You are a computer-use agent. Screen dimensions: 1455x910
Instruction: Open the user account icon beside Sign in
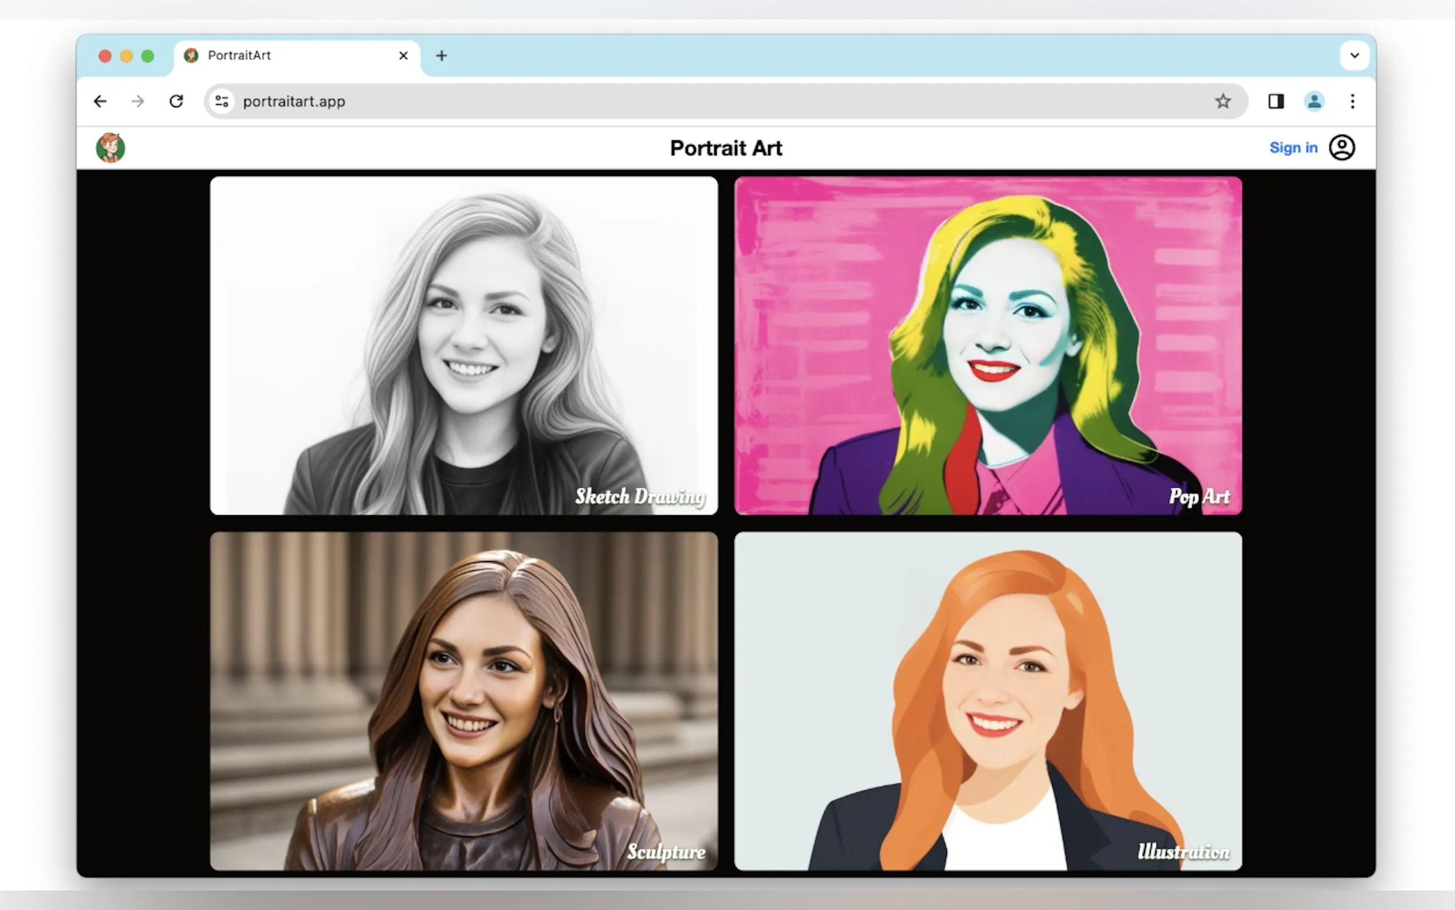click(x=1342, y=147)
